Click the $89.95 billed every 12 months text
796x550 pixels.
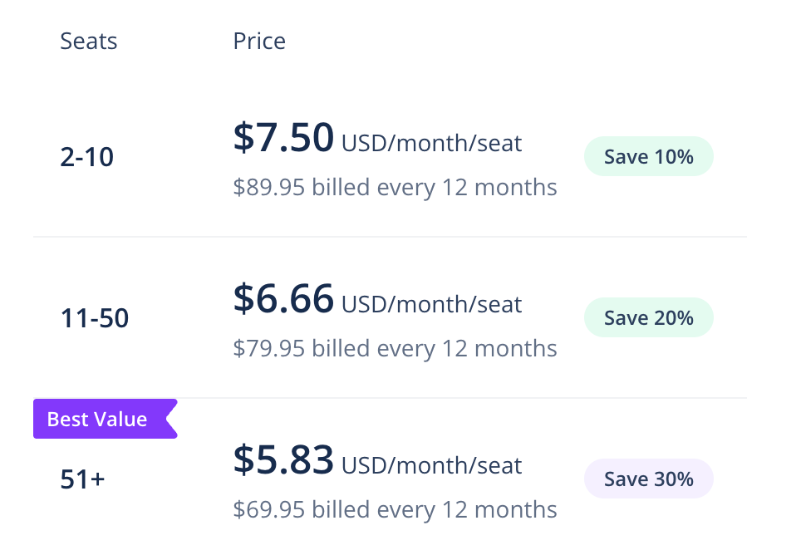tap(395, 187)
